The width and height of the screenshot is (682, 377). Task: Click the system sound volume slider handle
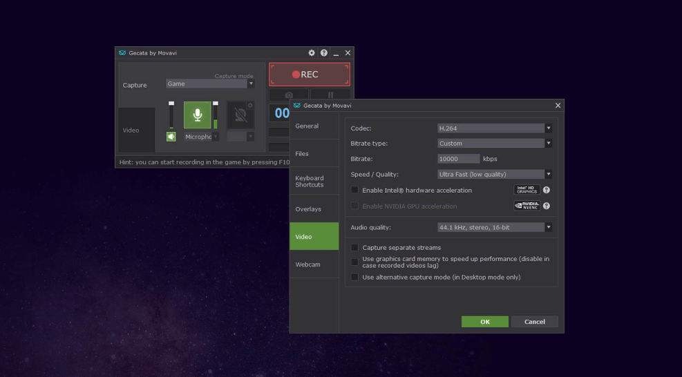(171, 104)
